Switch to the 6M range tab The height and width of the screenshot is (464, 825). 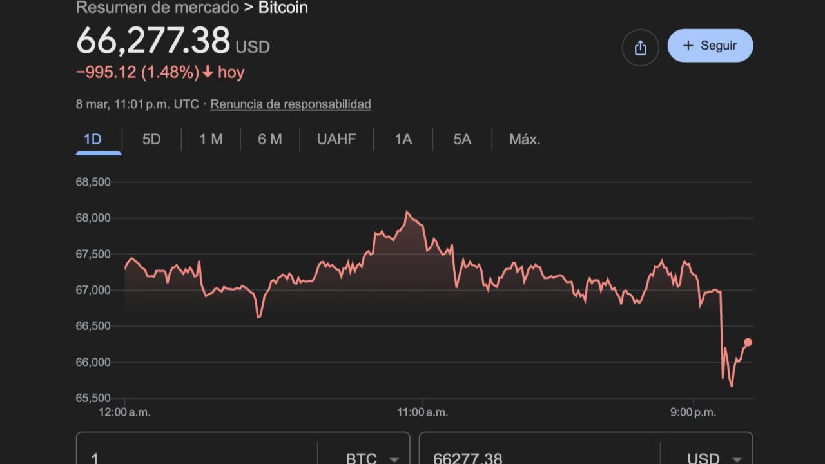(x=269, y=139)
